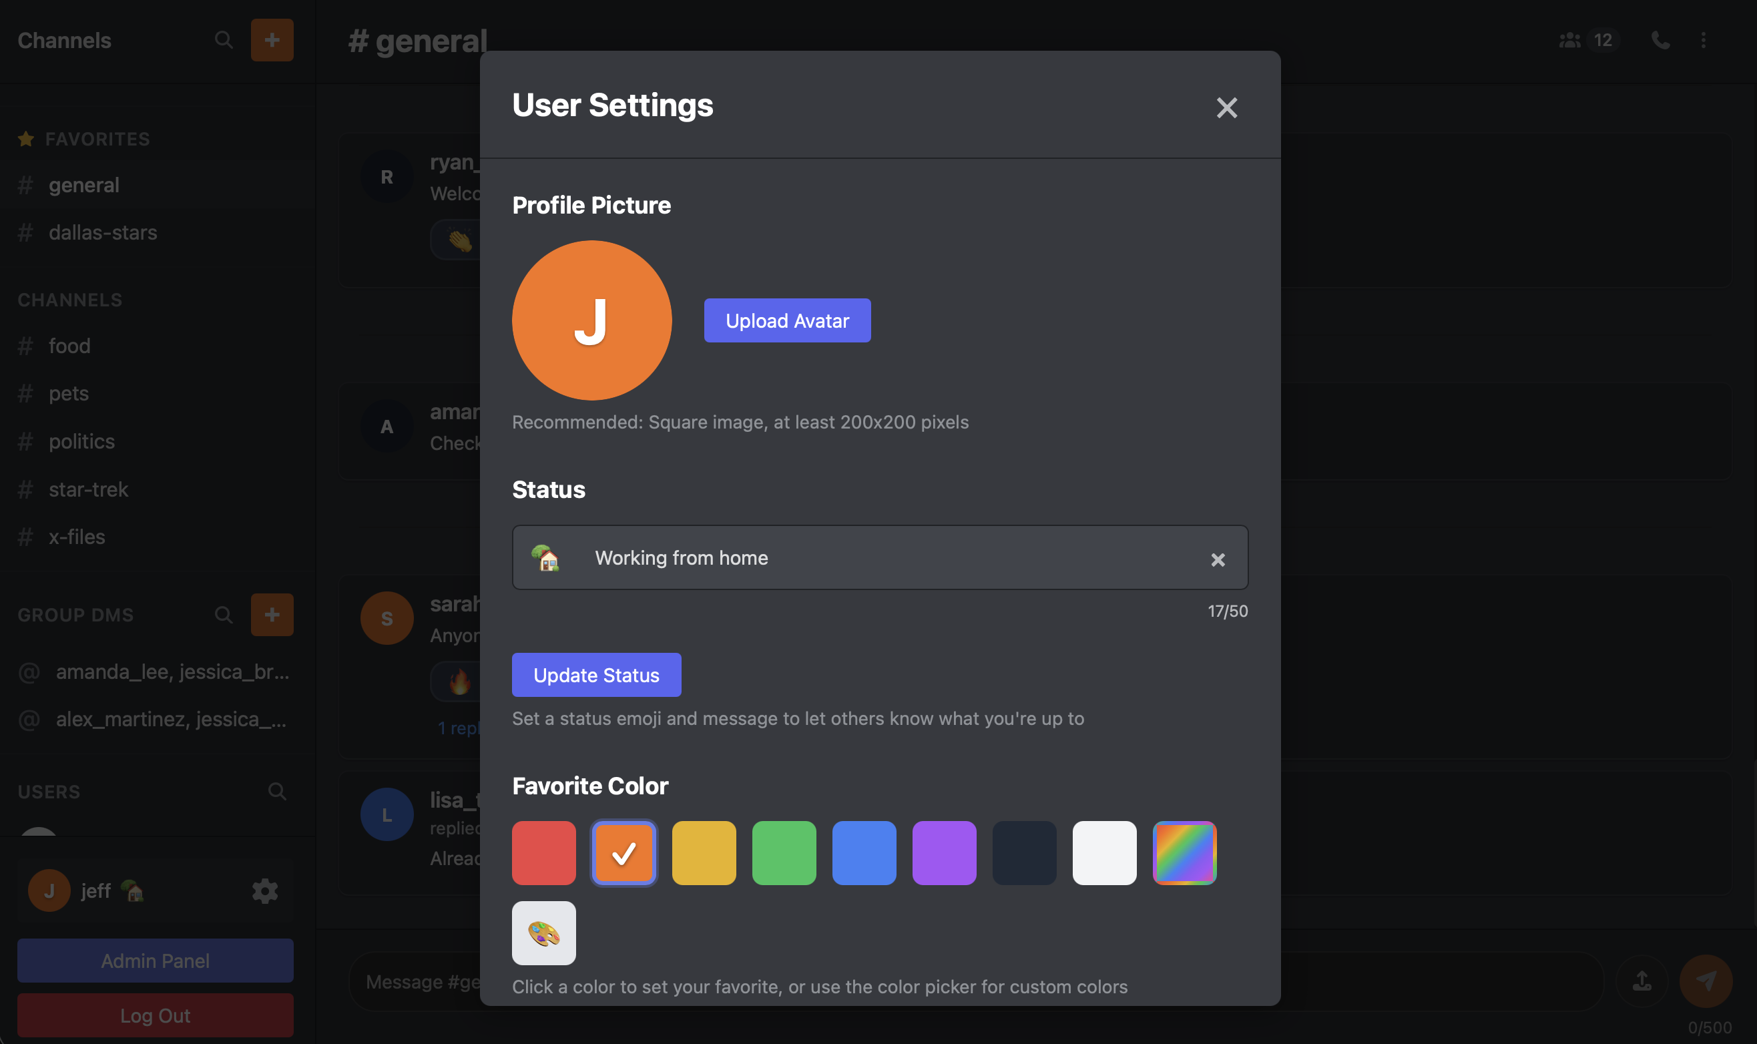Open group DM with alex_martinez, jessica_...

(158, 719)
